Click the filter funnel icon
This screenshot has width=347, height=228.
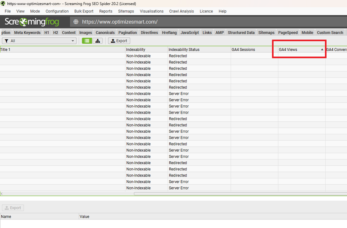(7, 41)
